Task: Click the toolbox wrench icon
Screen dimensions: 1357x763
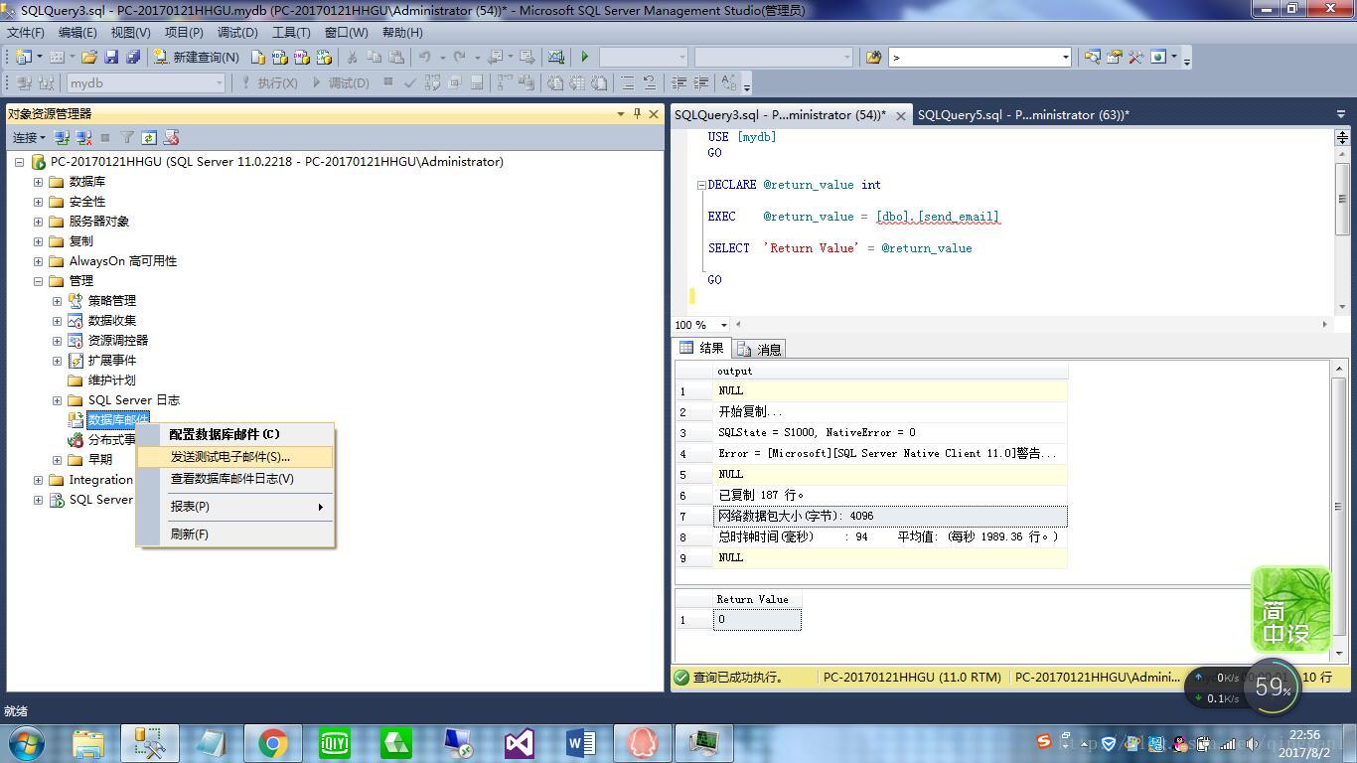Action: click(1135, 57)
